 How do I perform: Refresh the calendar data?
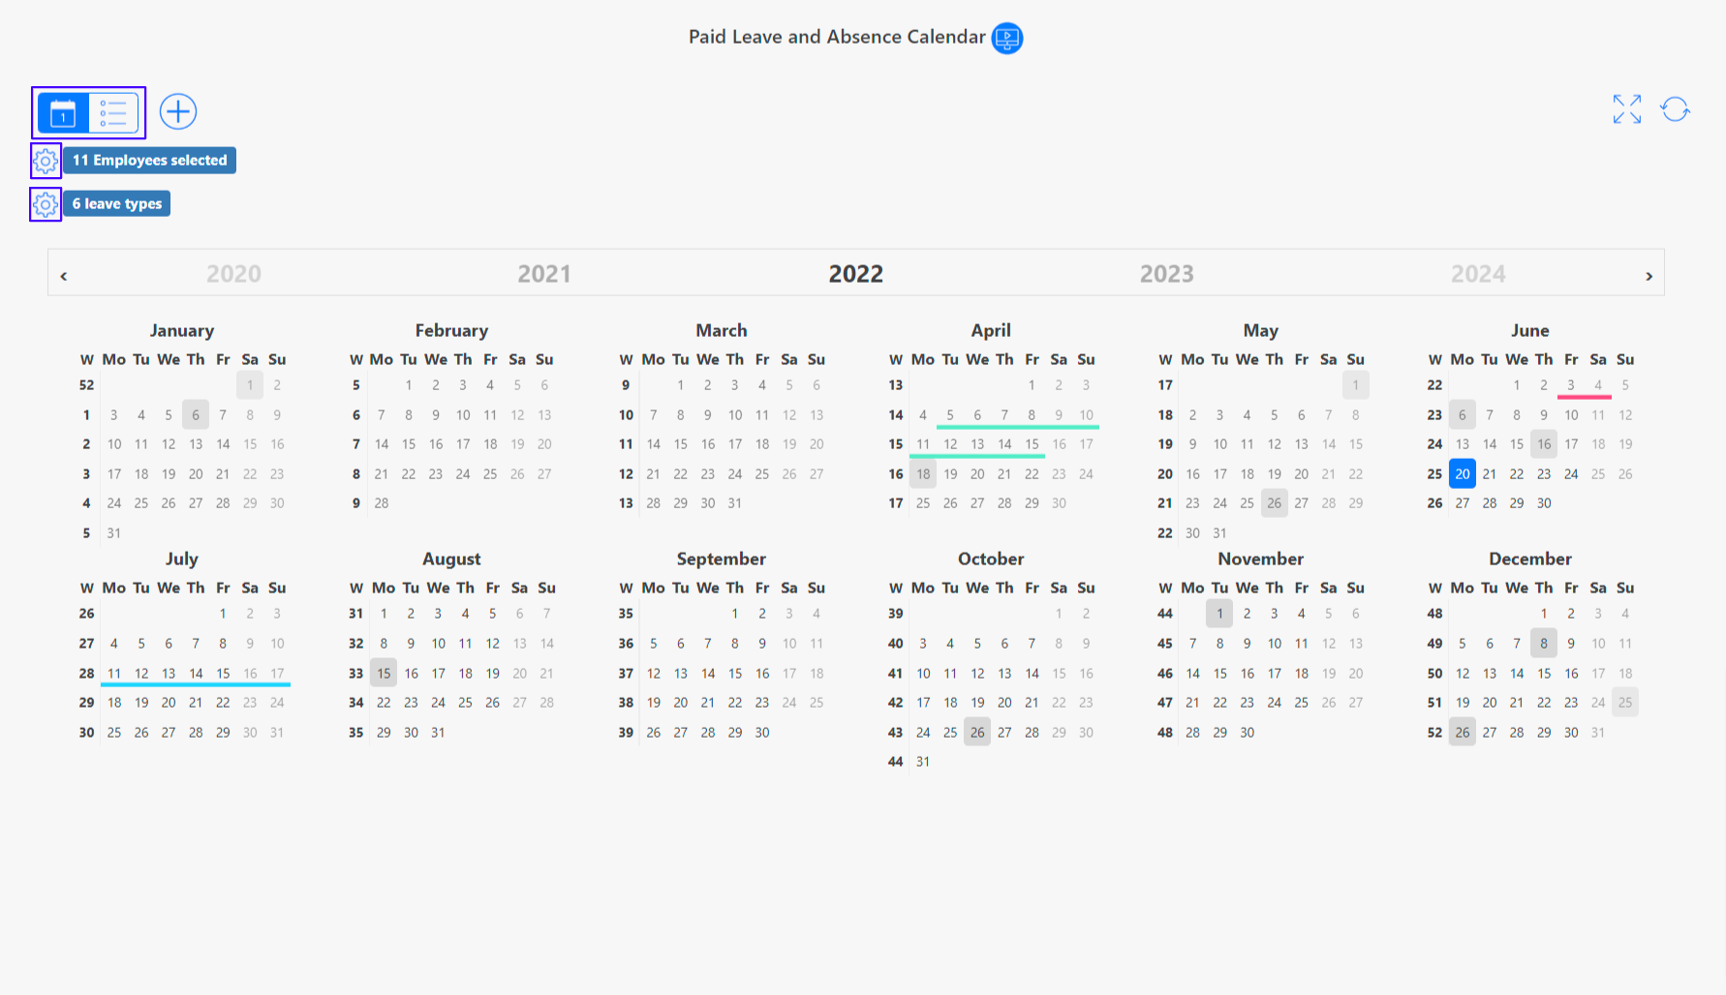point(1675,109)
